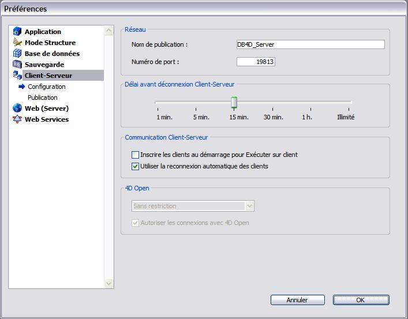Click the Web Services icon
The height and width of the screenshot is (319, 408).
point(17,119)
